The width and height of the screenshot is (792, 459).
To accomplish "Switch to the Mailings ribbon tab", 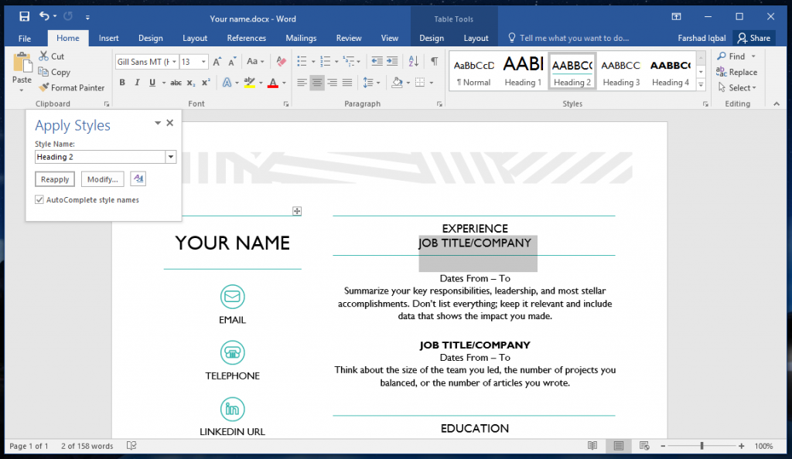I will tap(301, 37).
